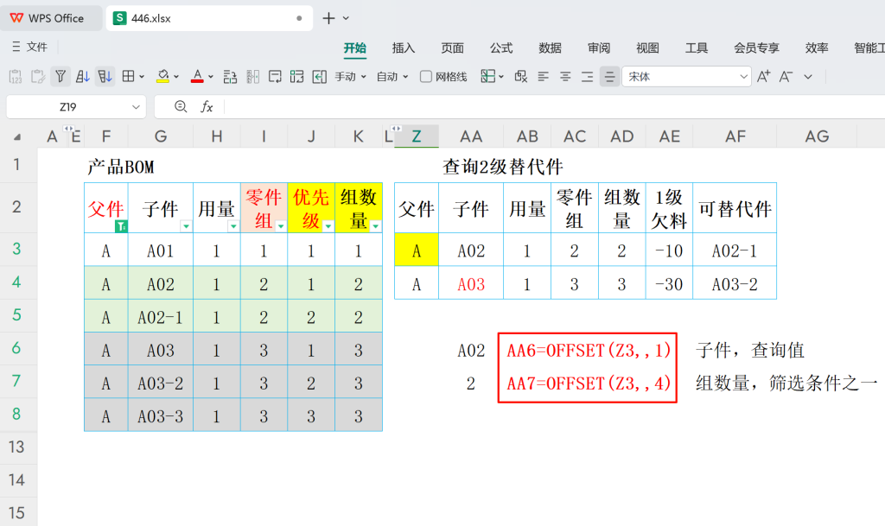Open the 自动 dropdown

pos(392,77)
